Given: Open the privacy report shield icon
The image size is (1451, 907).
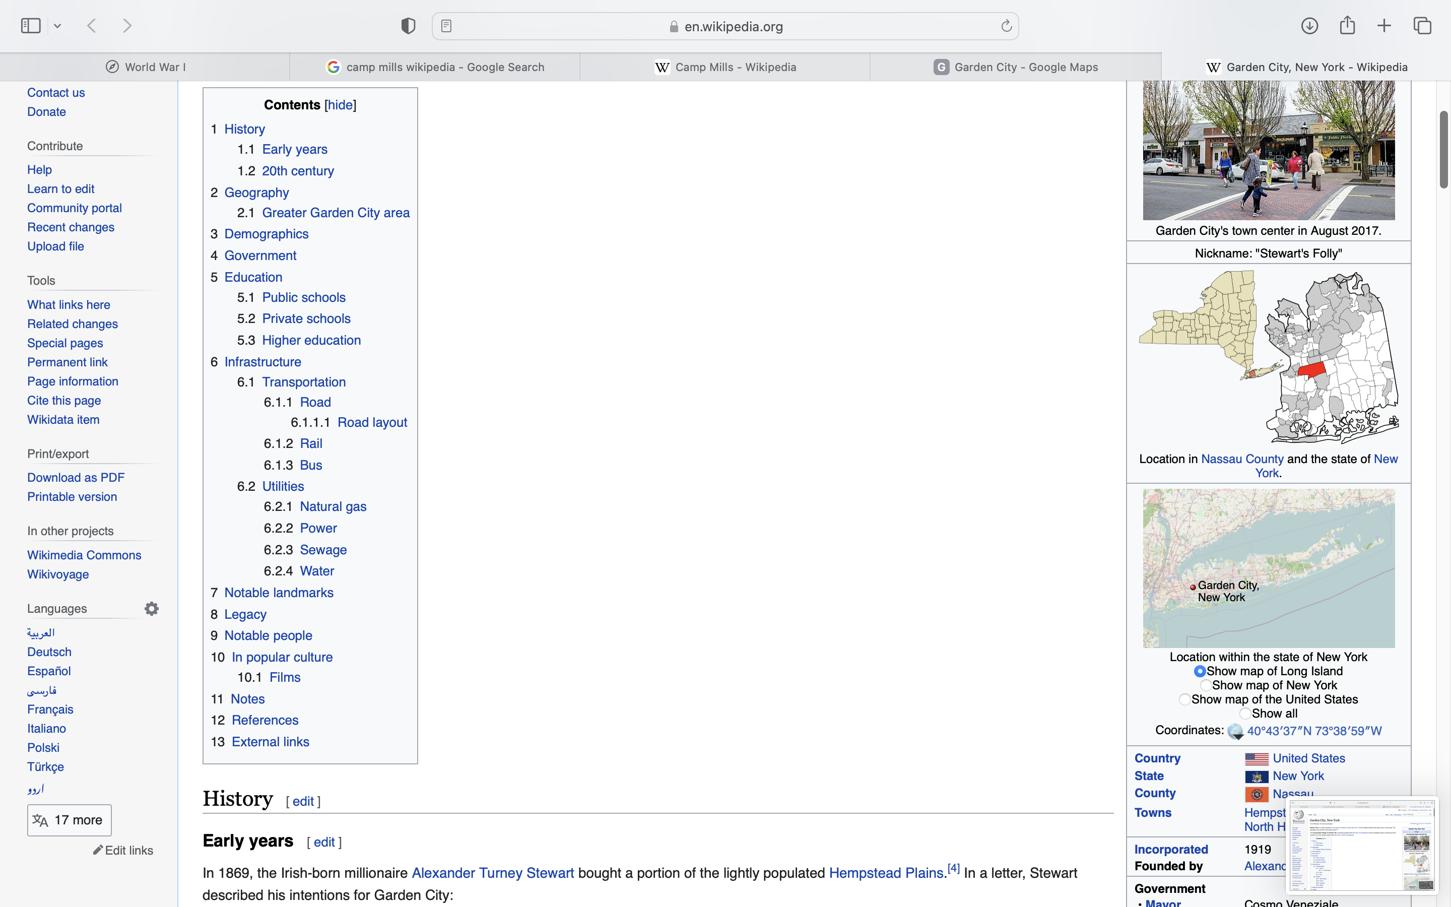Looking at the screenshot, I should pyautogui.click(x=408, y=26).
